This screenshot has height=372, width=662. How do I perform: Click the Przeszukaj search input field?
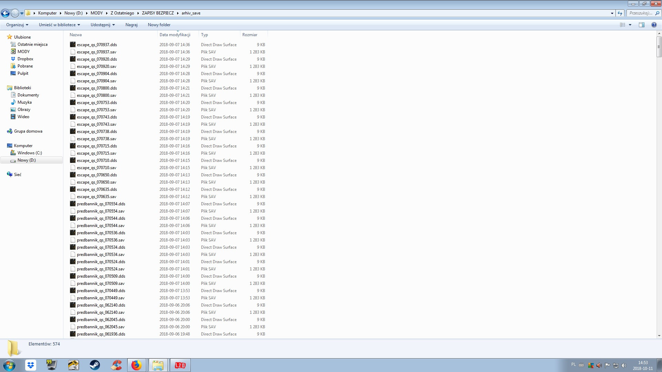point(641,13)
